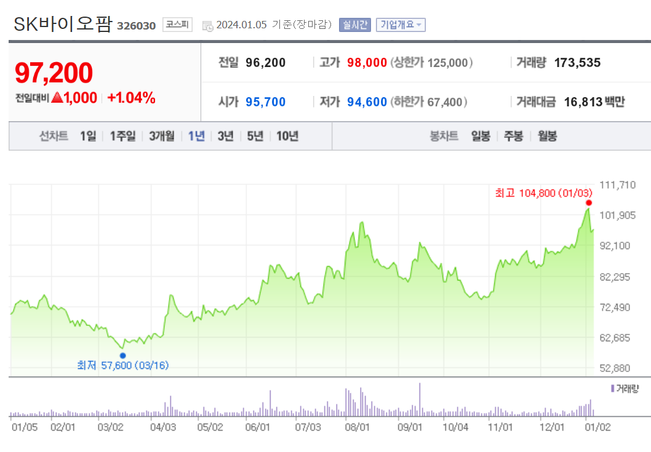
Task: Click the blue 최저 marker dot on chart
Action: pyautogui.click(x=123, y=355)
